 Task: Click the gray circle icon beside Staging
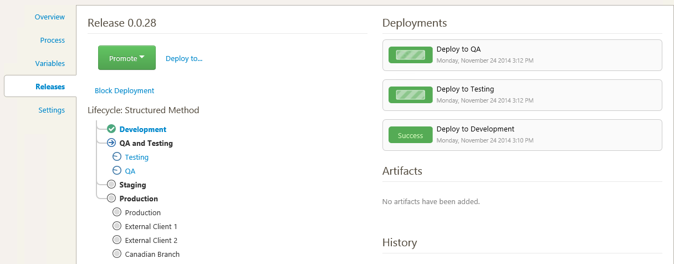point(111,185)
